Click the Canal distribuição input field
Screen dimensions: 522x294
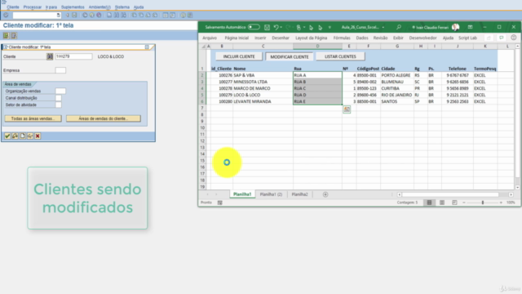tap(58, 98)
